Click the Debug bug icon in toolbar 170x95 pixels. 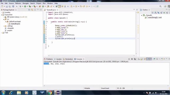tap(20, 6)
